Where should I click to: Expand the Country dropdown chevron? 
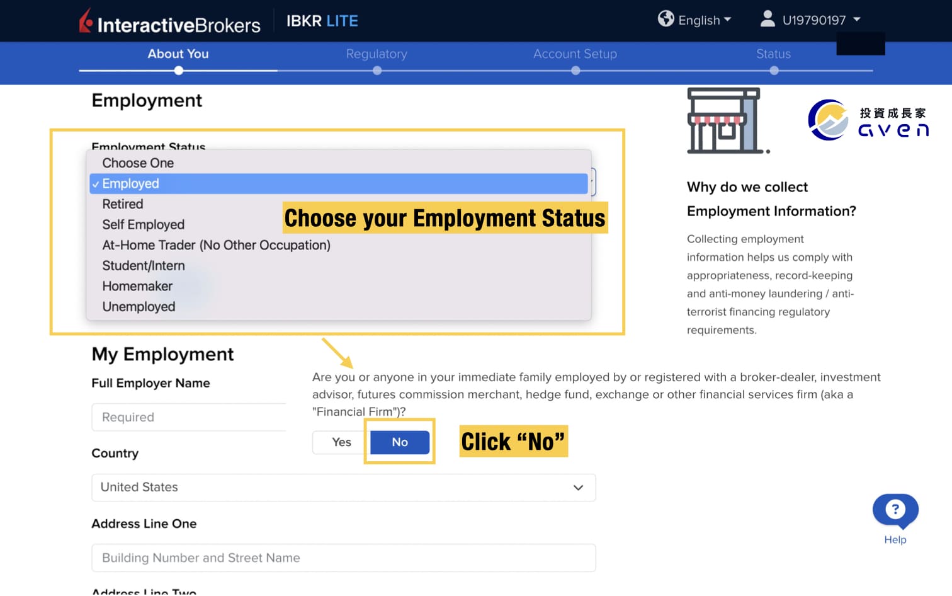pos(578,488)
